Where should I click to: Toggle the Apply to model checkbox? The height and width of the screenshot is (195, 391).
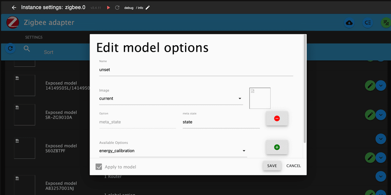coord(99,167)
